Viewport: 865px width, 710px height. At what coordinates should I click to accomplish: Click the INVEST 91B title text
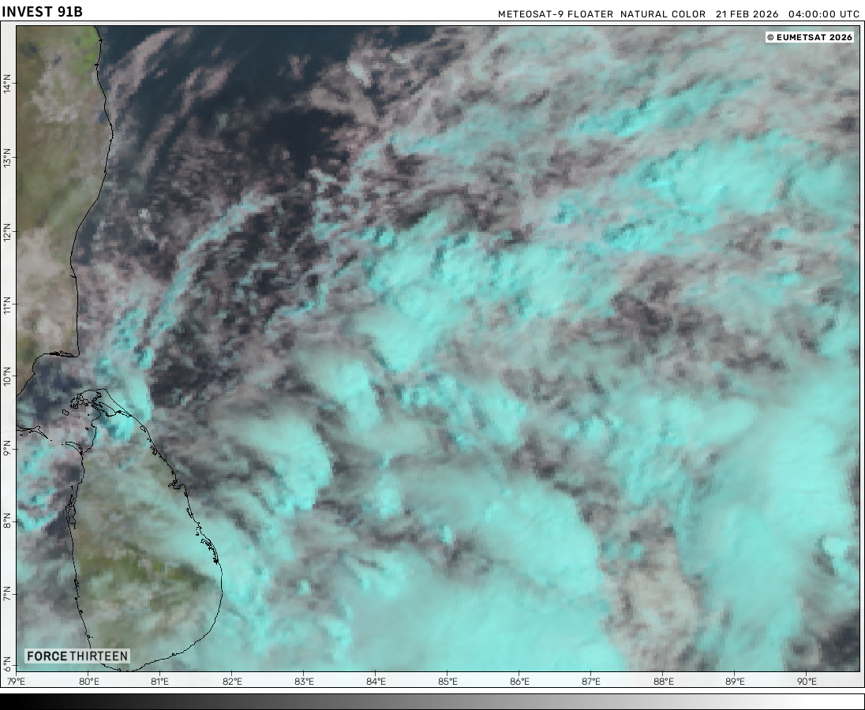coord(42,12)
